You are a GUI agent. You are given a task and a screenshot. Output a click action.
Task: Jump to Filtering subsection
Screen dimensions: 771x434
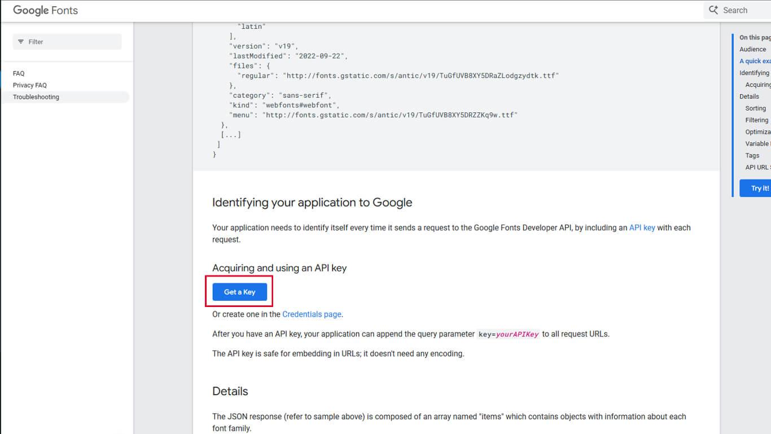[x=756, y=120]
